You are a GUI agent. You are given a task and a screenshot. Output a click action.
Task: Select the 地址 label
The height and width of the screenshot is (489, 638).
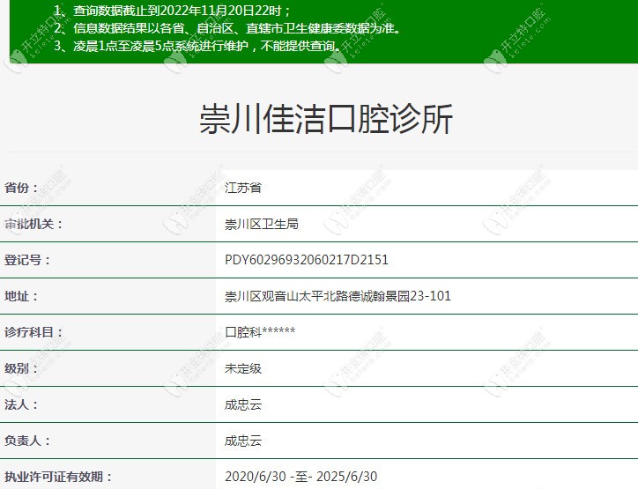[21, 296]
